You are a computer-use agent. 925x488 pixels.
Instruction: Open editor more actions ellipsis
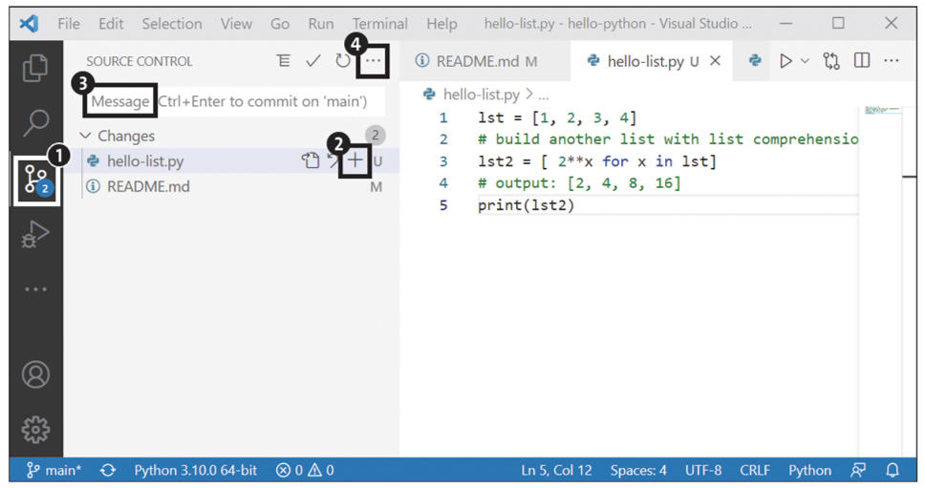[x=892, y=60]
